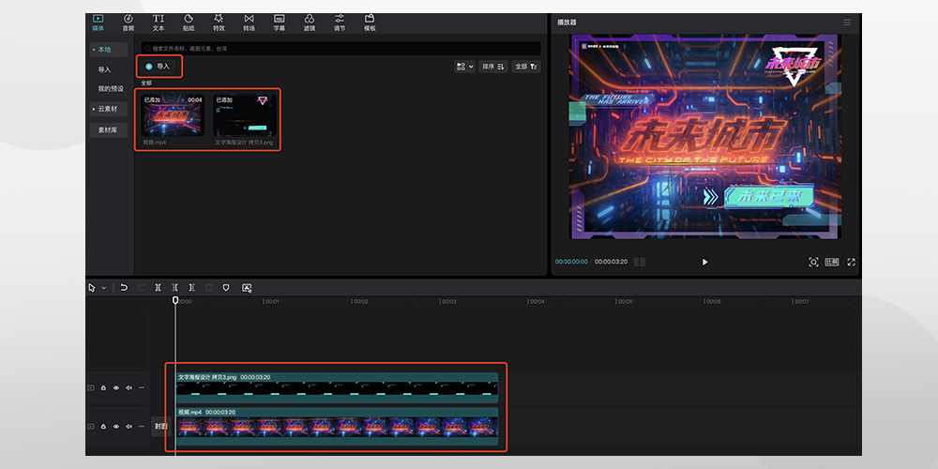The width and height of the screenshot is (938, 469).
Task: Toggle the 视频.mp4 track's main-track icon
Action: pos(91,427)
